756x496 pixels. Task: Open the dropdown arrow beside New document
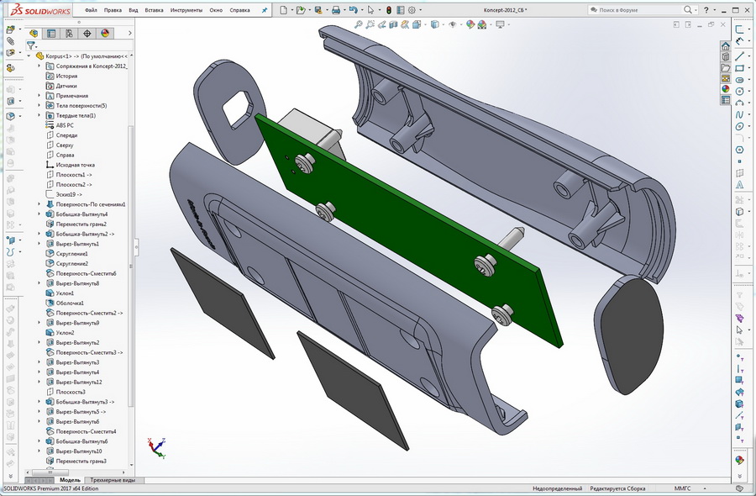(291, 10)
